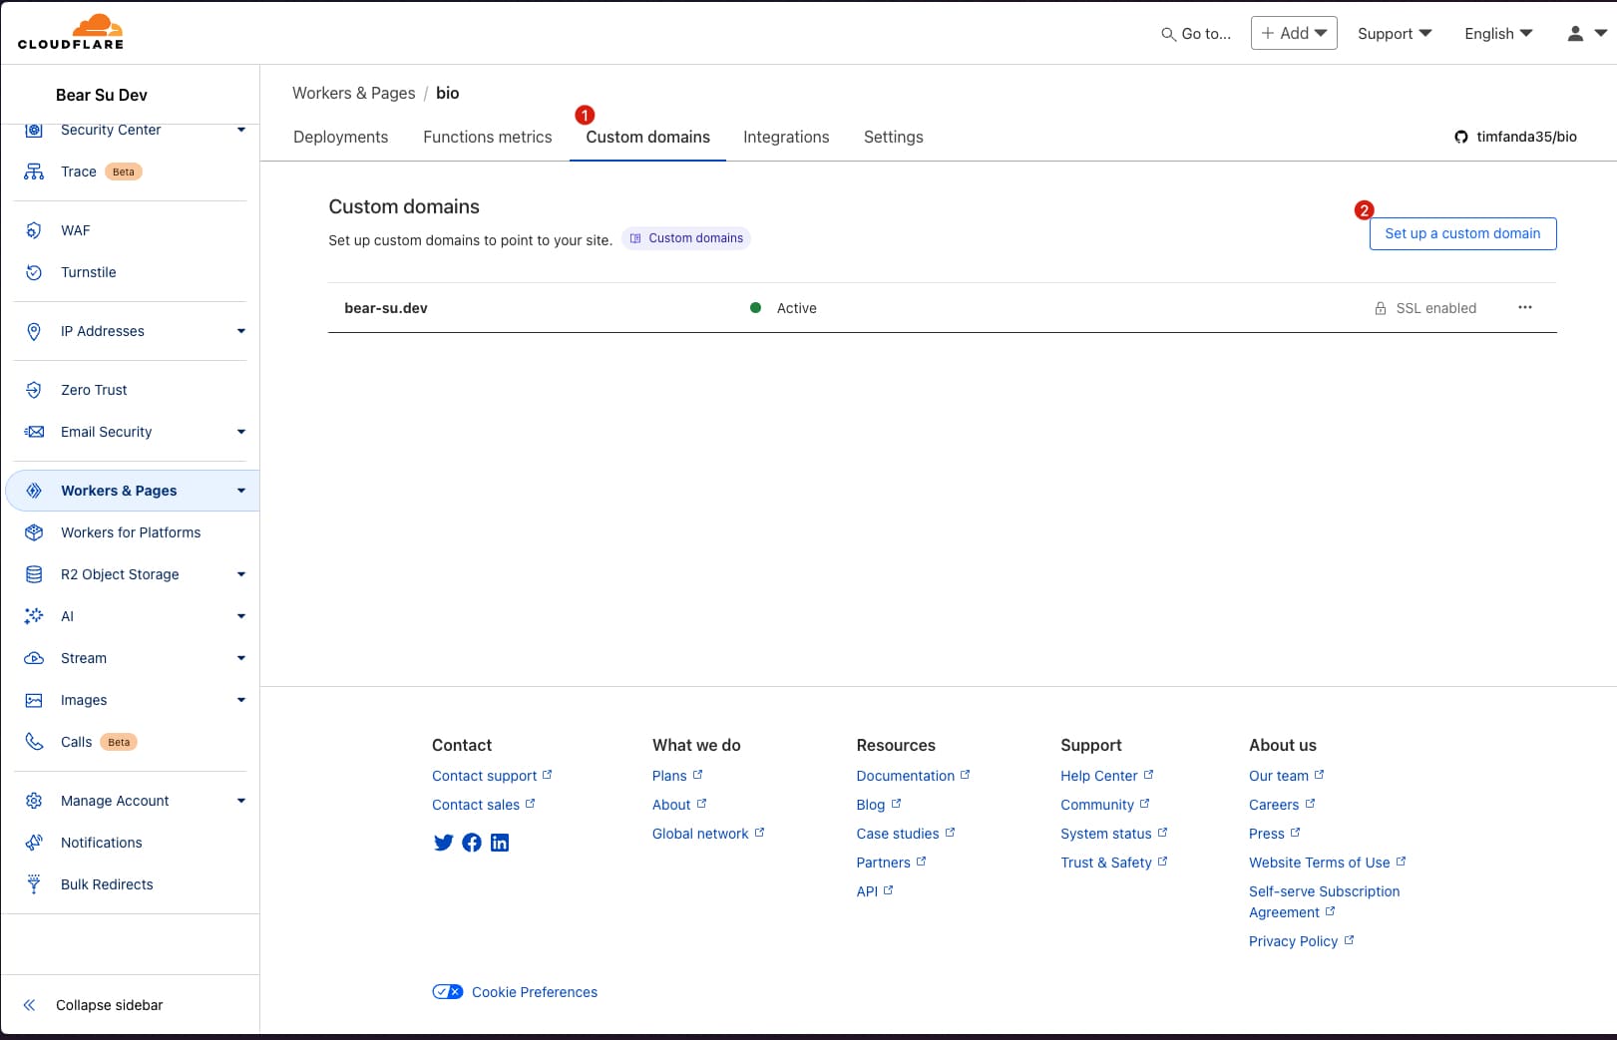Click the Notifications megaphone icon

(34, 843)
